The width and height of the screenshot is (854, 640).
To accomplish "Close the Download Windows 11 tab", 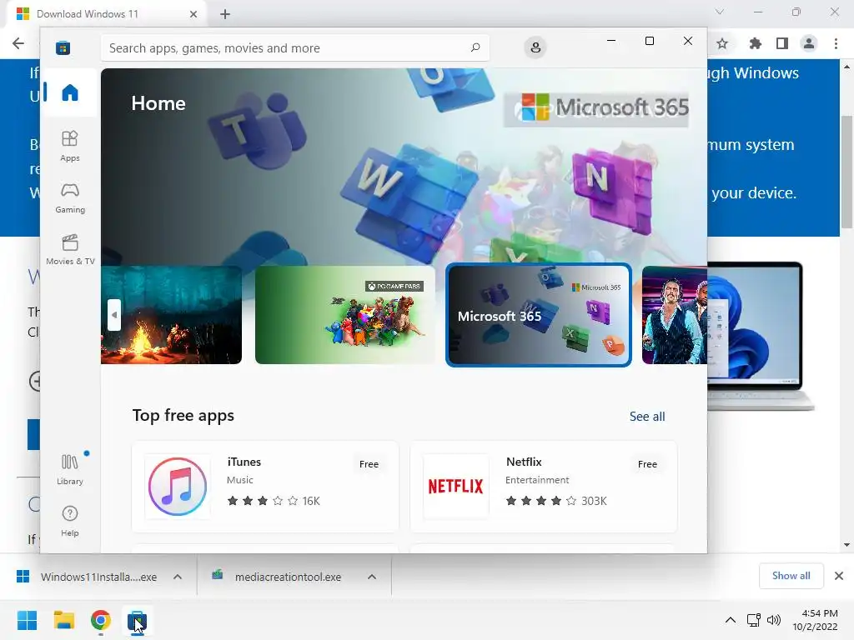I will [x=193, y=14].
